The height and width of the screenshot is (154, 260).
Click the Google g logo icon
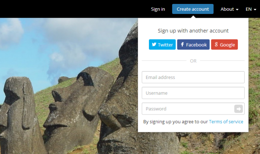pyautogui.click(x=216, y=45)
